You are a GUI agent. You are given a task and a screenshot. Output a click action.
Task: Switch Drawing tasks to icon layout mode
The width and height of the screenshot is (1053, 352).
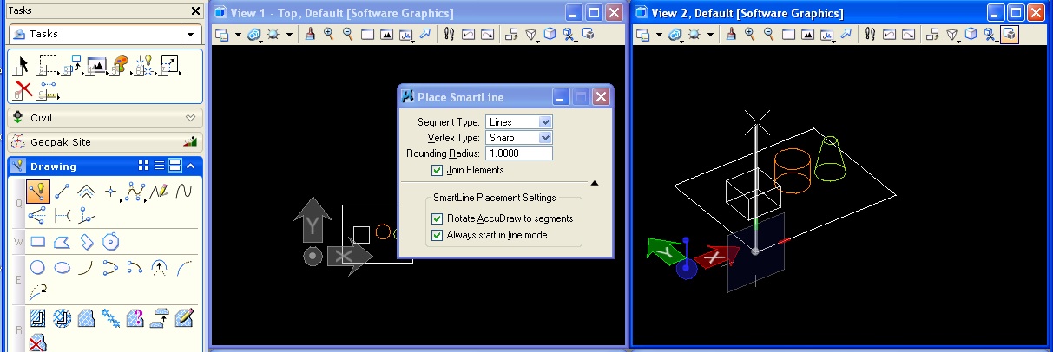145,166
